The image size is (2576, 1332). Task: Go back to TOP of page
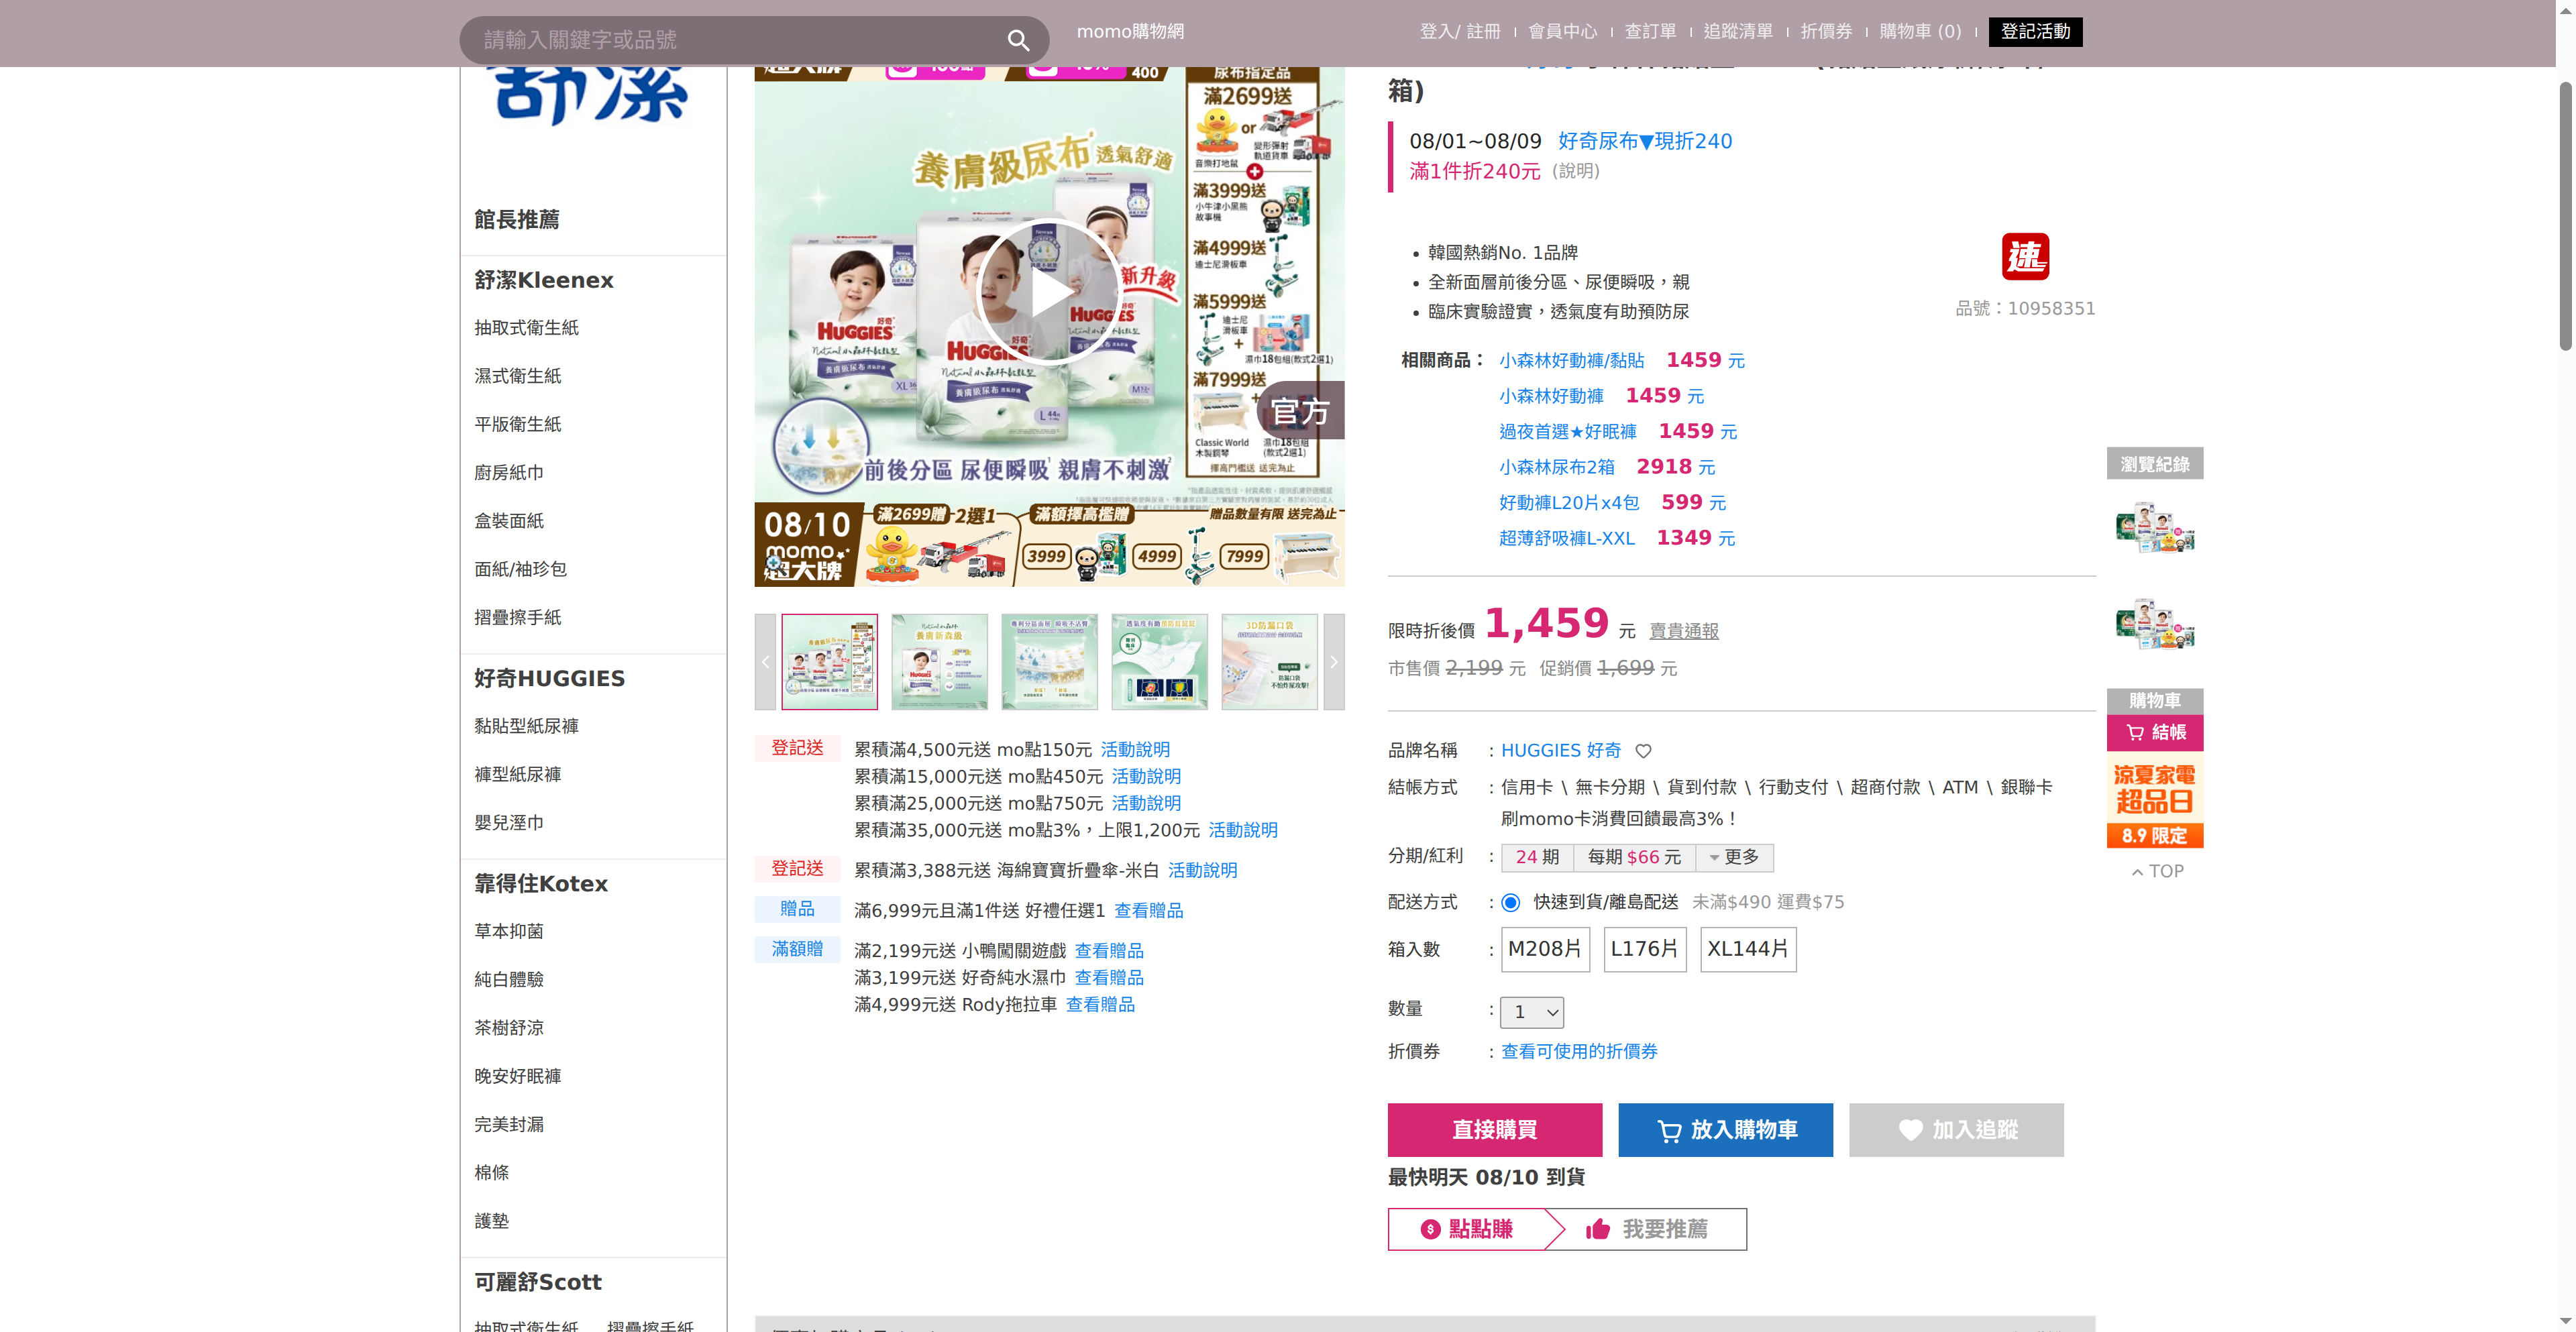tap(2157, 871)
